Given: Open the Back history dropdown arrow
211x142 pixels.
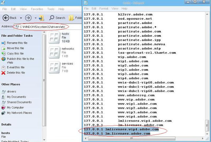Looking at the screenshot, I should [21, 18].
